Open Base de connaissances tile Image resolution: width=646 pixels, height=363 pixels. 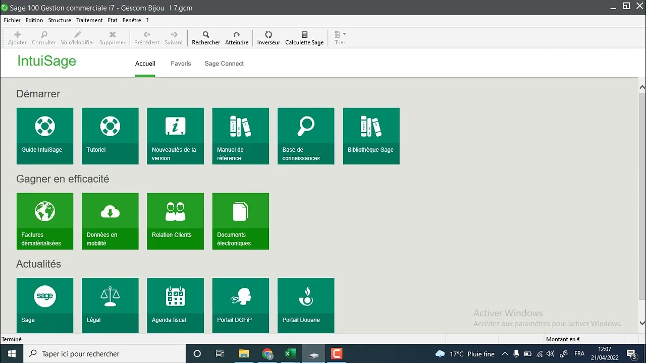pos(306,136)
